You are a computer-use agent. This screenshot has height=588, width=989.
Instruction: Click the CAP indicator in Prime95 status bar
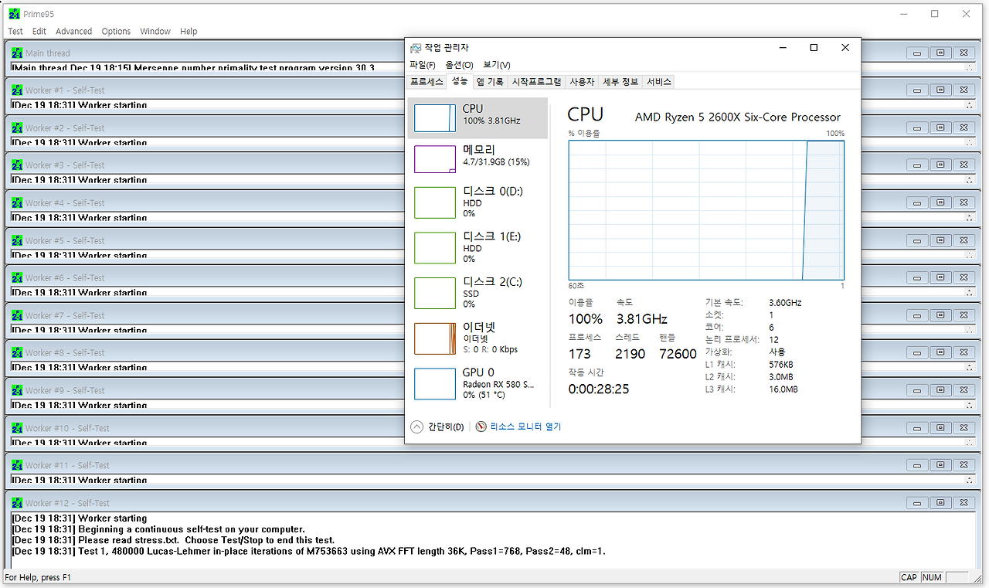coord(909,576)
